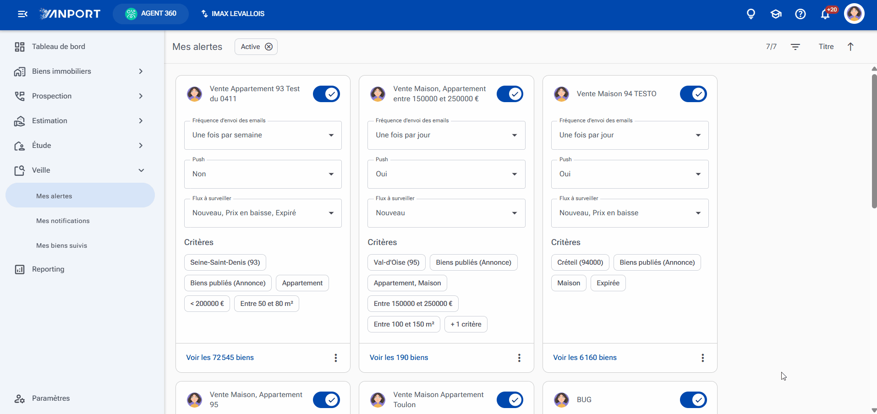Viewport: 877px width, 414px height.
Task: Follow the Voir les 190 biens link
Action: tap(399, 358)
